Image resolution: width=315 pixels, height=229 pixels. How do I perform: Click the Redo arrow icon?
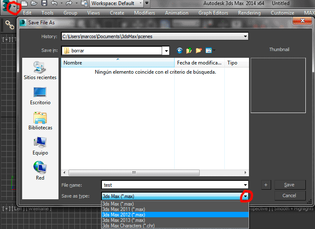click(x=69, y=3)
